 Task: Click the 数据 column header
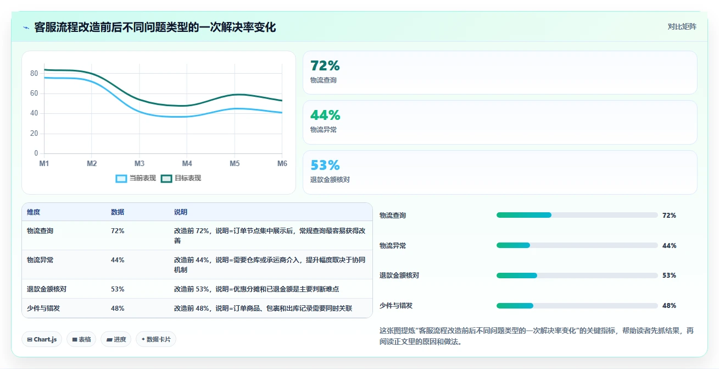click(118, 212)
